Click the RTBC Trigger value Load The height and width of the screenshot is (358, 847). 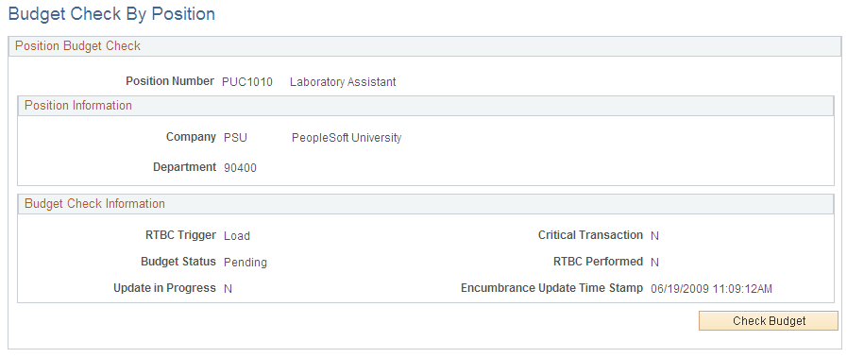[237, 236]
